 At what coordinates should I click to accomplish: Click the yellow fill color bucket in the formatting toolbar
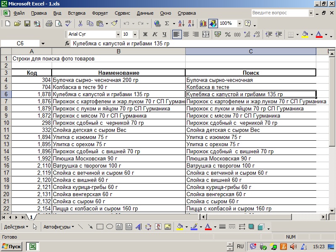pos(305,34)
